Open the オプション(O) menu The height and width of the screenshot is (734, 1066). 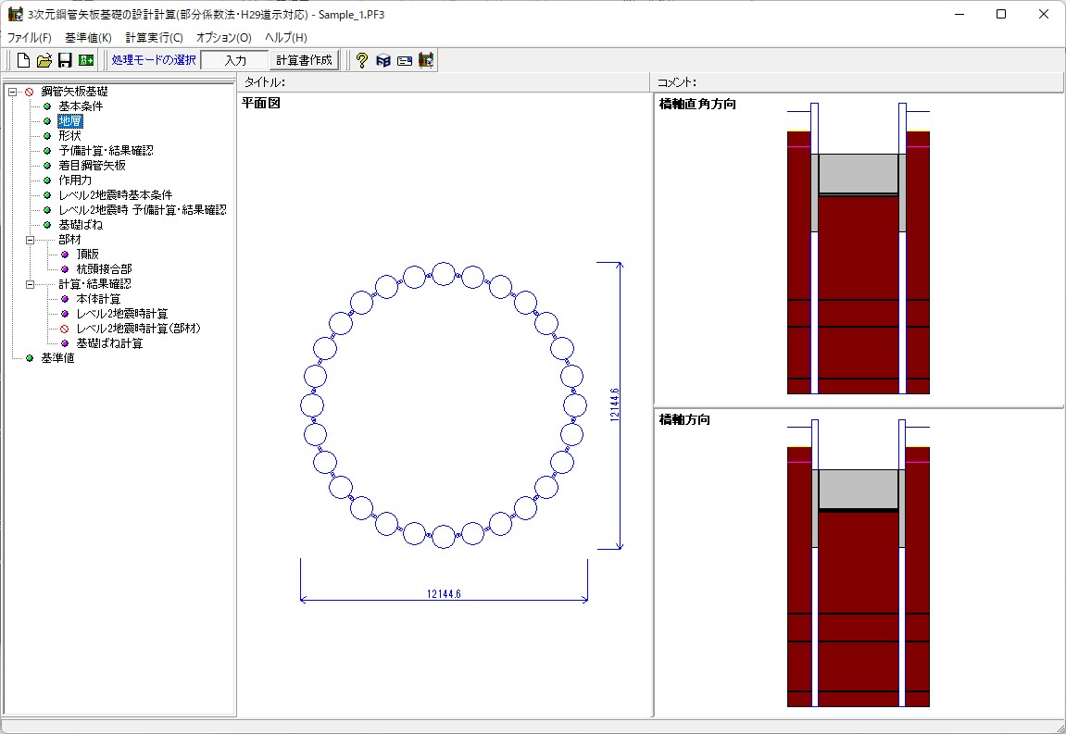click(x=223, y=38)
